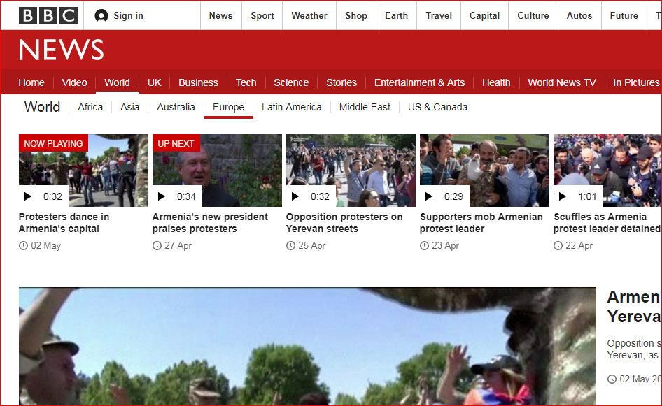Play the 0:29 Supporters mob video icon
662x406 pixels.
coord(428,196)
